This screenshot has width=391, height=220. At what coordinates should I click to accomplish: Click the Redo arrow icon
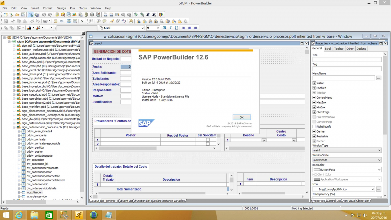pos(38,21)
